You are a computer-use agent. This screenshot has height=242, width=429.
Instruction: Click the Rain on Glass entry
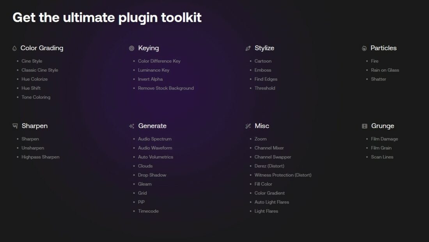tap(385, 70)
